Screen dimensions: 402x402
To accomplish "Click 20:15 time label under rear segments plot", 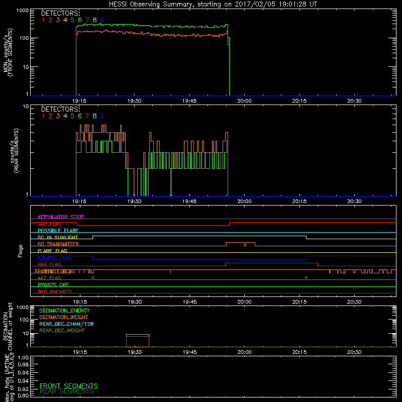I will 299,202.
